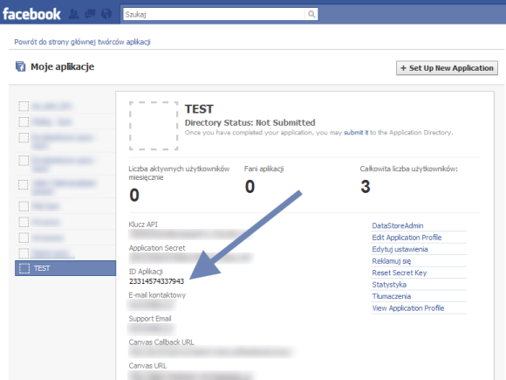Image resolution: width=506 pixels, height=380 pixels.
Task: Open friend requests icon in header
Action: coord(73,14)
